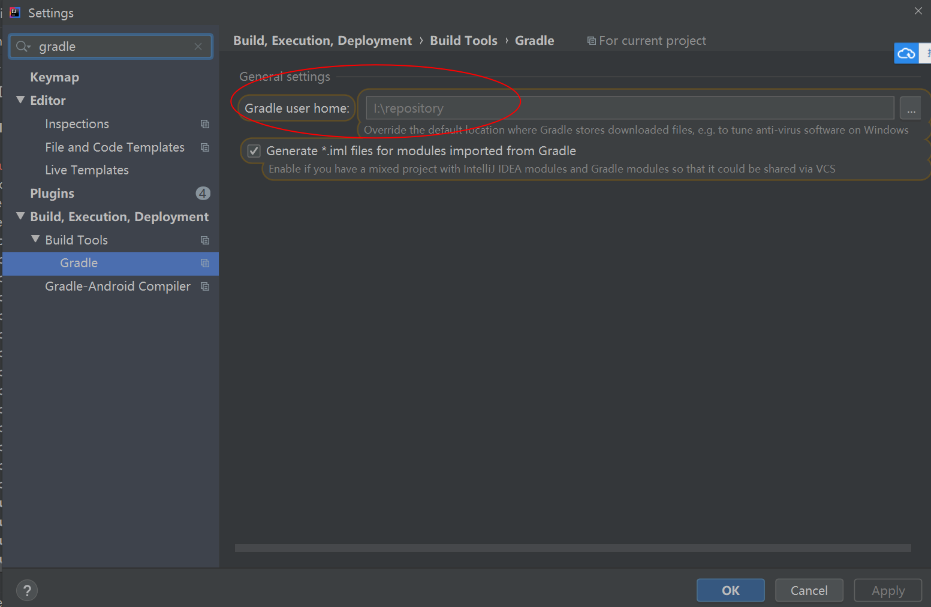Click the IntelliJ IDEA Settings window icon

coord(15,13)
